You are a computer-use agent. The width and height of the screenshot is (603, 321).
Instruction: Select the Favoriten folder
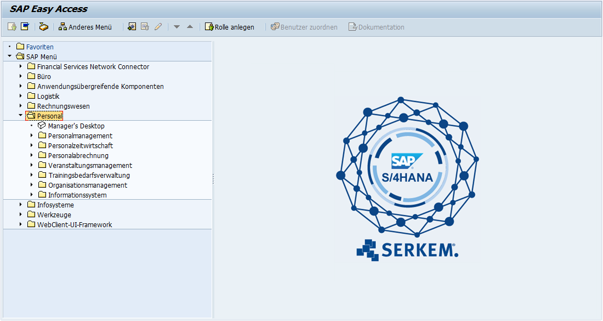pos(39,47)
